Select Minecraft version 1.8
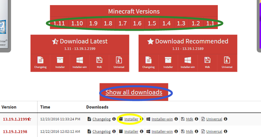Screen dimensions: 261x137 click(108, 23)
